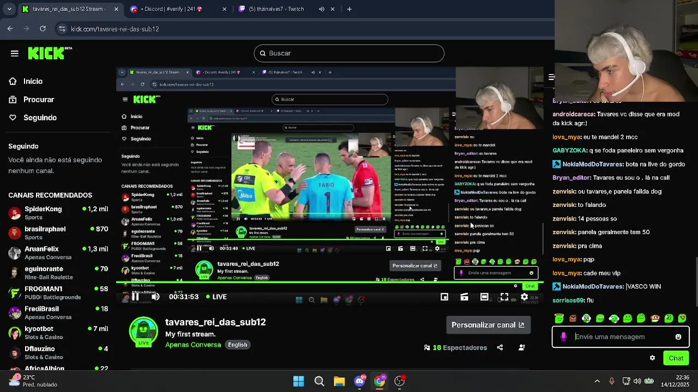The image size is (698, 392).
Task: View site information icon in address bar
Action: coord(62,29)
